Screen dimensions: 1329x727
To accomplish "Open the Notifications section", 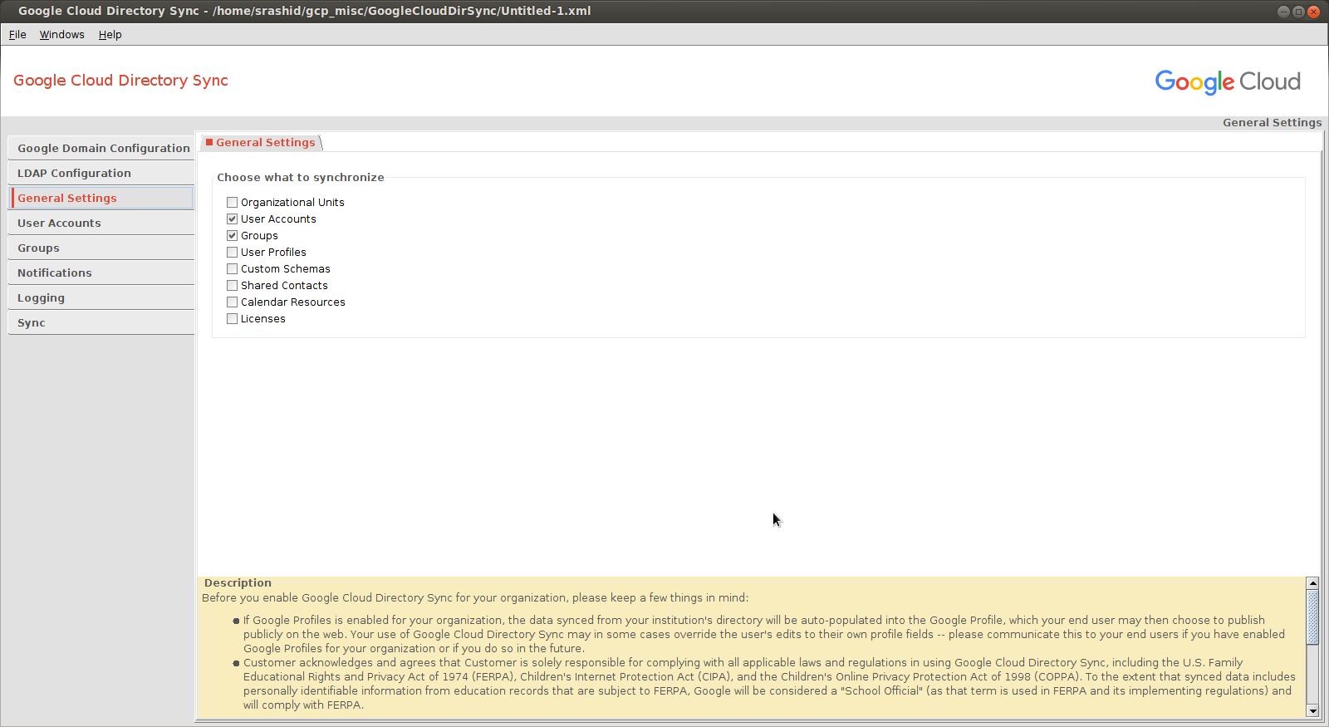I will (101, 273).
